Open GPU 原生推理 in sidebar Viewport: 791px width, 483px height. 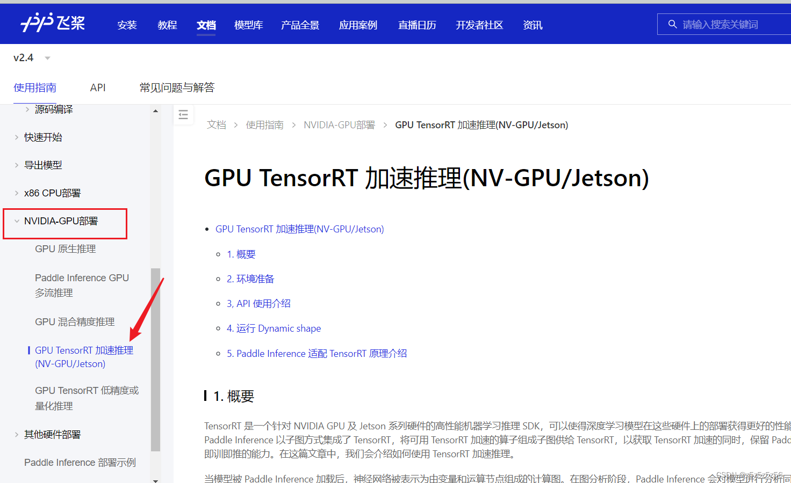click(x=66, y=249)
